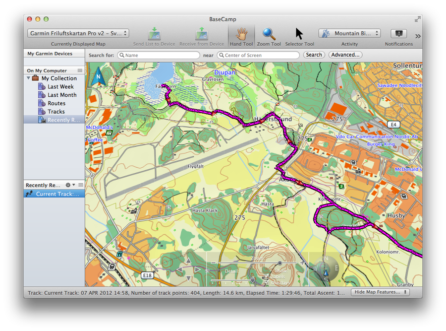This screenshot has height=331, width=446.
Task: Click the zoom-in plus sign on overlay
Action: pyautogui.click(x=303, y=263)
